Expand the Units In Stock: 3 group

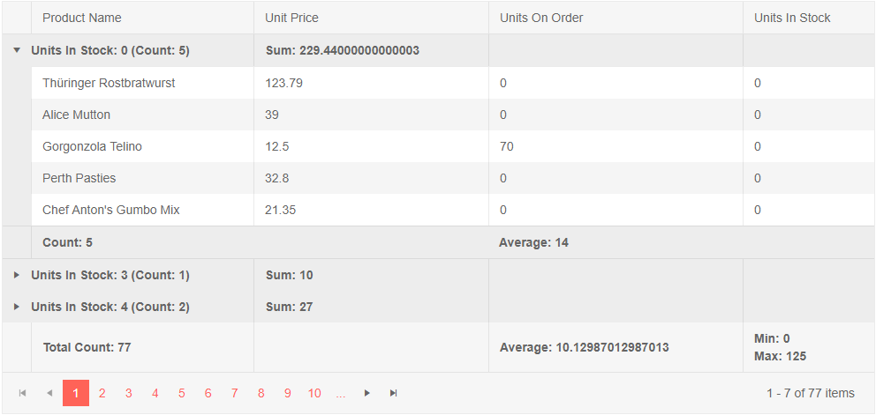point(17,275)
